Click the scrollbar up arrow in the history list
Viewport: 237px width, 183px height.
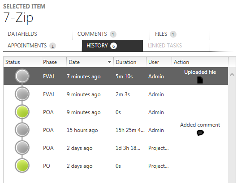[x=232, y=75]
